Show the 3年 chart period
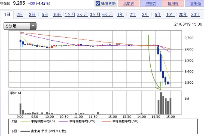Screen dimensions: 204x136 [x=145, y=14]
